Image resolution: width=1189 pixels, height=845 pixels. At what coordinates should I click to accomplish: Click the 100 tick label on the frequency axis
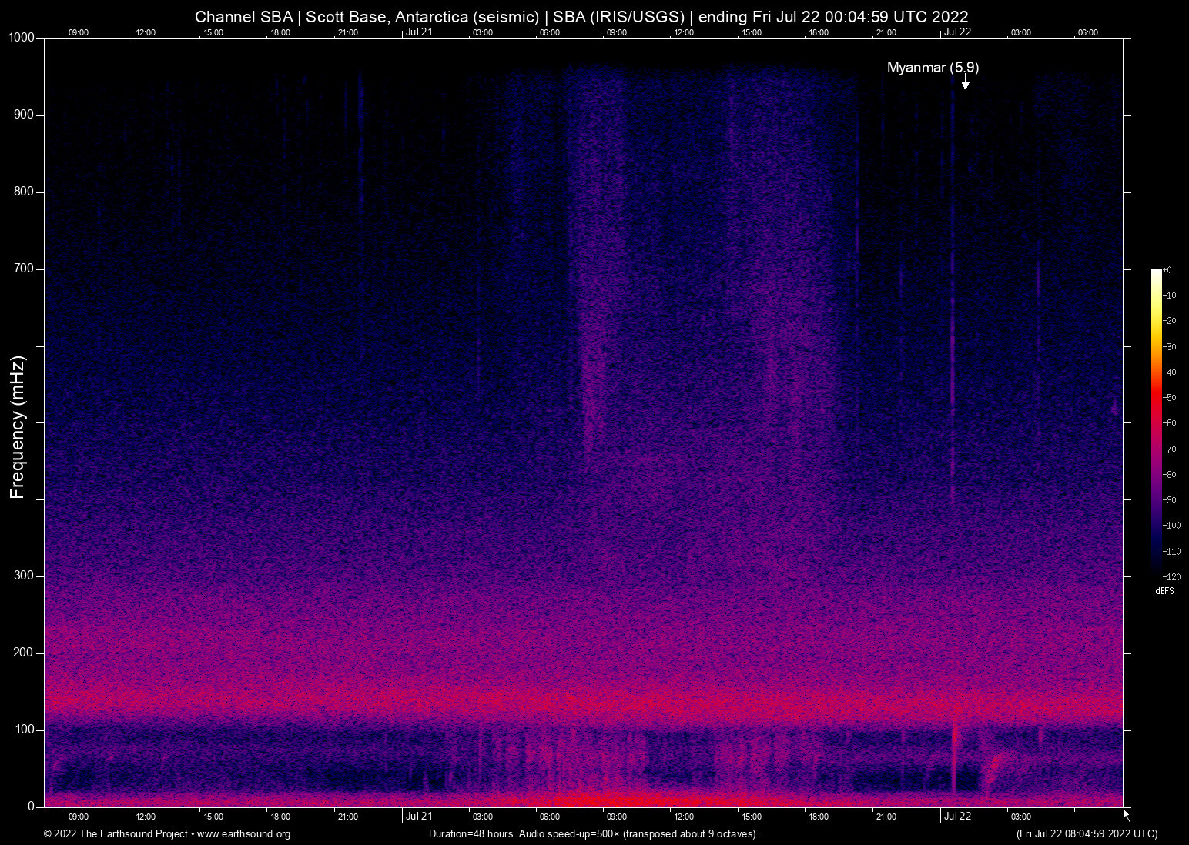tap(25, 730)
